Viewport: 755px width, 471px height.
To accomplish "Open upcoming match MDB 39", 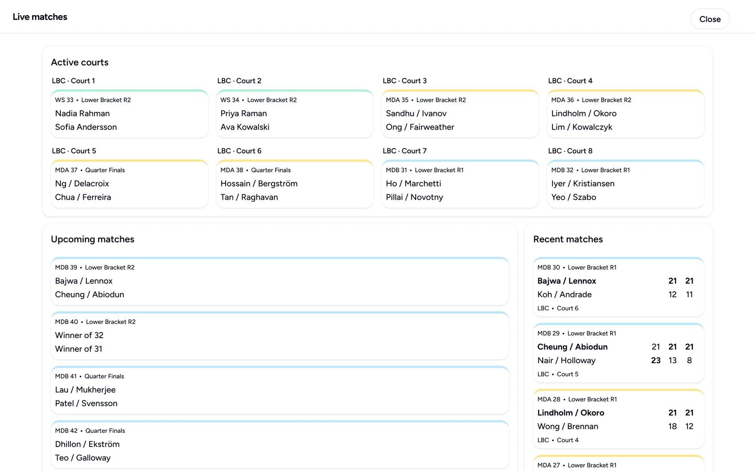I will (280, 281).
